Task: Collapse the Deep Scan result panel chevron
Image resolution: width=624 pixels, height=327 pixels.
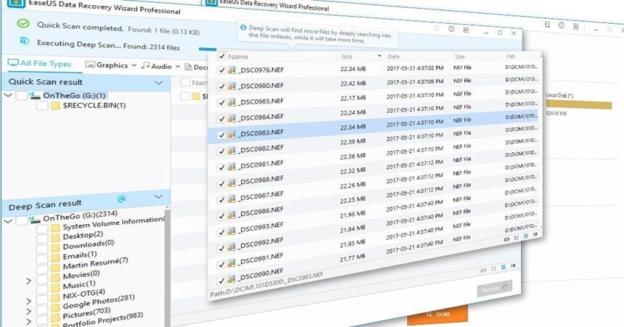Action: click(x=158, y=196)
